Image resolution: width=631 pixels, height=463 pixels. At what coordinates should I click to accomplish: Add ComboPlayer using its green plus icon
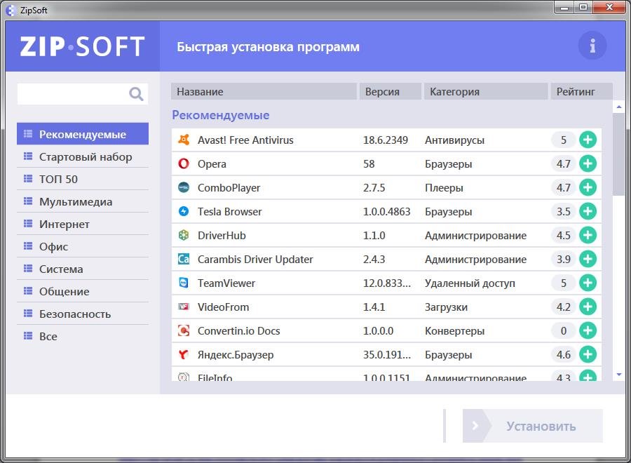588,187
